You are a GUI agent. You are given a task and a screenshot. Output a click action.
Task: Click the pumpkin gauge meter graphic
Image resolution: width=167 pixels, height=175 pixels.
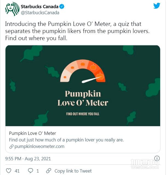pyautogui.click(x=83, y=72)
